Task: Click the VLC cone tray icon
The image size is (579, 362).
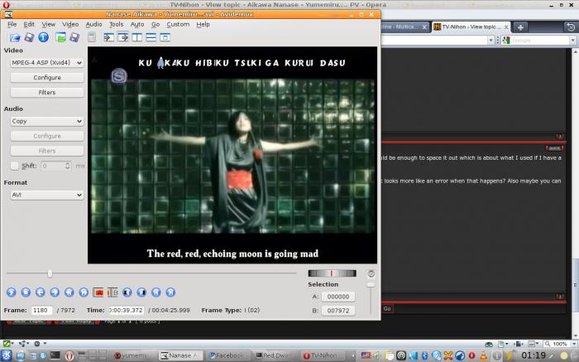Action: (484, 355)
